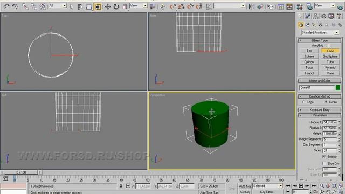
Task: Toggle the Auto Key button
Action: click(x=245, y=186)
